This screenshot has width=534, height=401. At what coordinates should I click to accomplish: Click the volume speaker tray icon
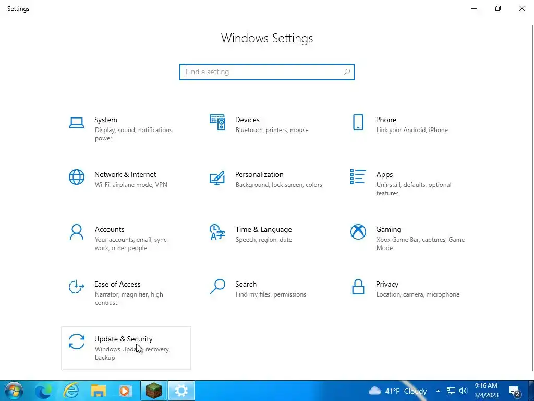(463, 391)
